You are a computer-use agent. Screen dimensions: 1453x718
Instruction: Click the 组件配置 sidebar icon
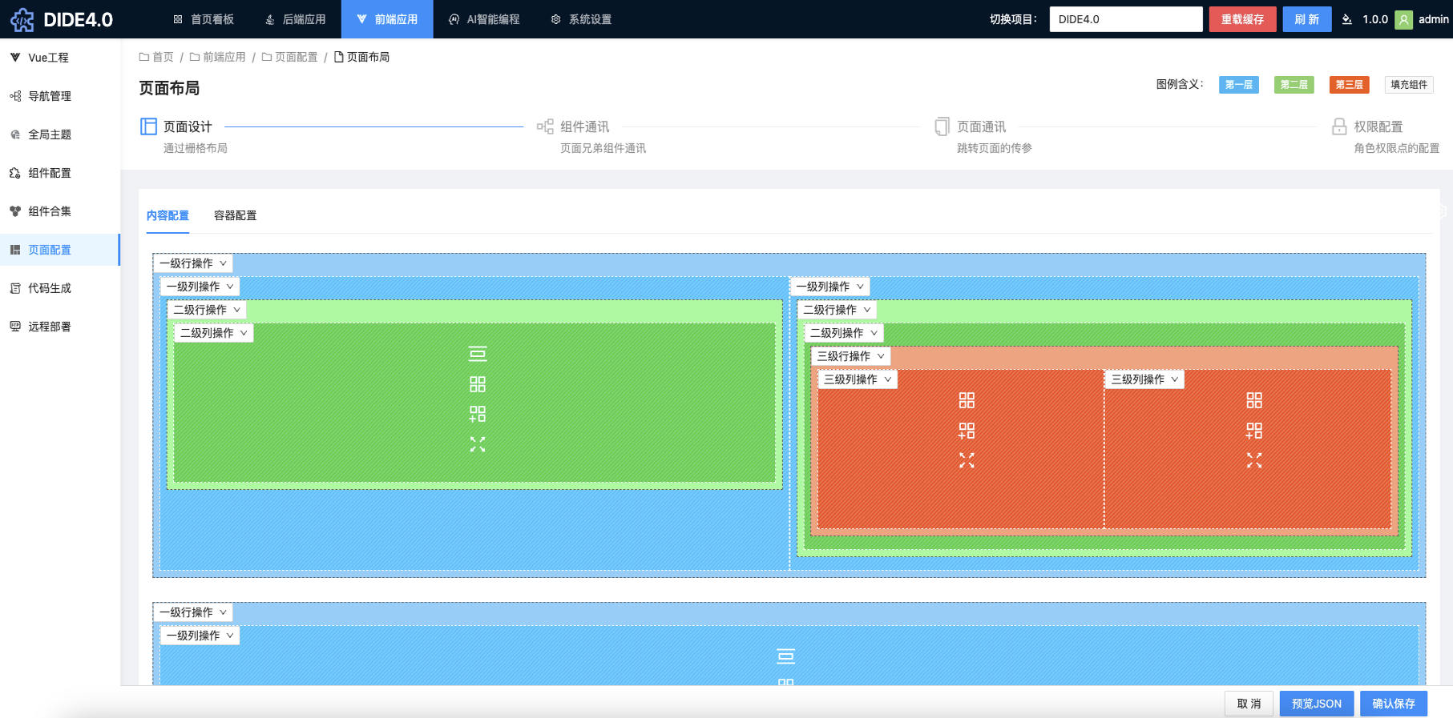point(15,173)
